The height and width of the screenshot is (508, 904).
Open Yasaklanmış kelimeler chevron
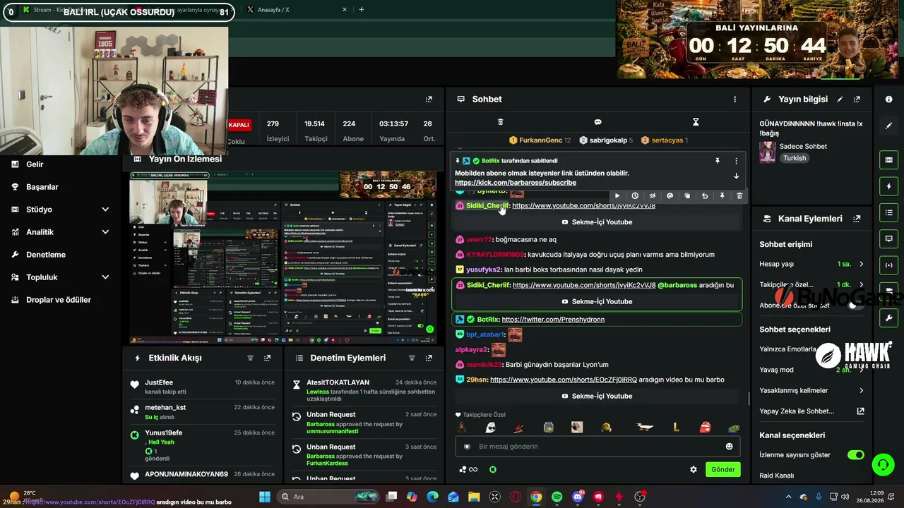pyautogui.click(x=861, y=390)
